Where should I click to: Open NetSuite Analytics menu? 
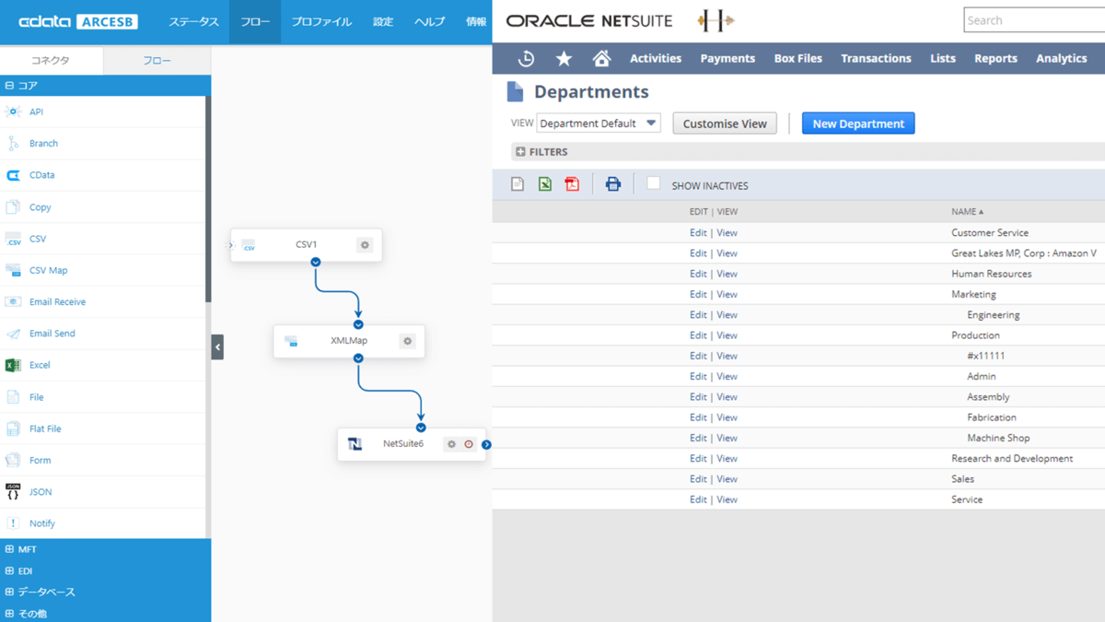pyautogui.click(x=1061, y=58)
